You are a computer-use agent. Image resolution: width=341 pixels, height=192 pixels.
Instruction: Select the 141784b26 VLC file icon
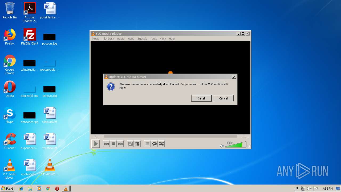(x=50, y=167)
